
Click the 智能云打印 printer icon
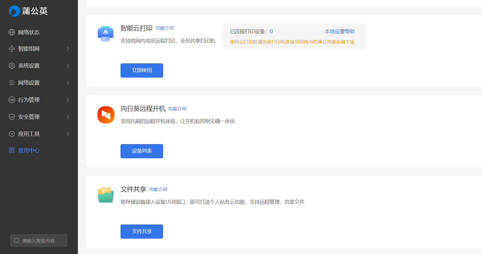pyautogui.click(x=105, y=34)
